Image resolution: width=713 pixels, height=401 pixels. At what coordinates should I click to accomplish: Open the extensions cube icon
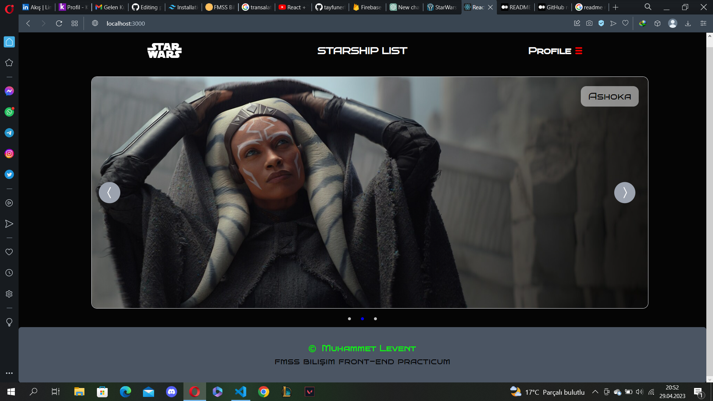(x=657, y=23)
